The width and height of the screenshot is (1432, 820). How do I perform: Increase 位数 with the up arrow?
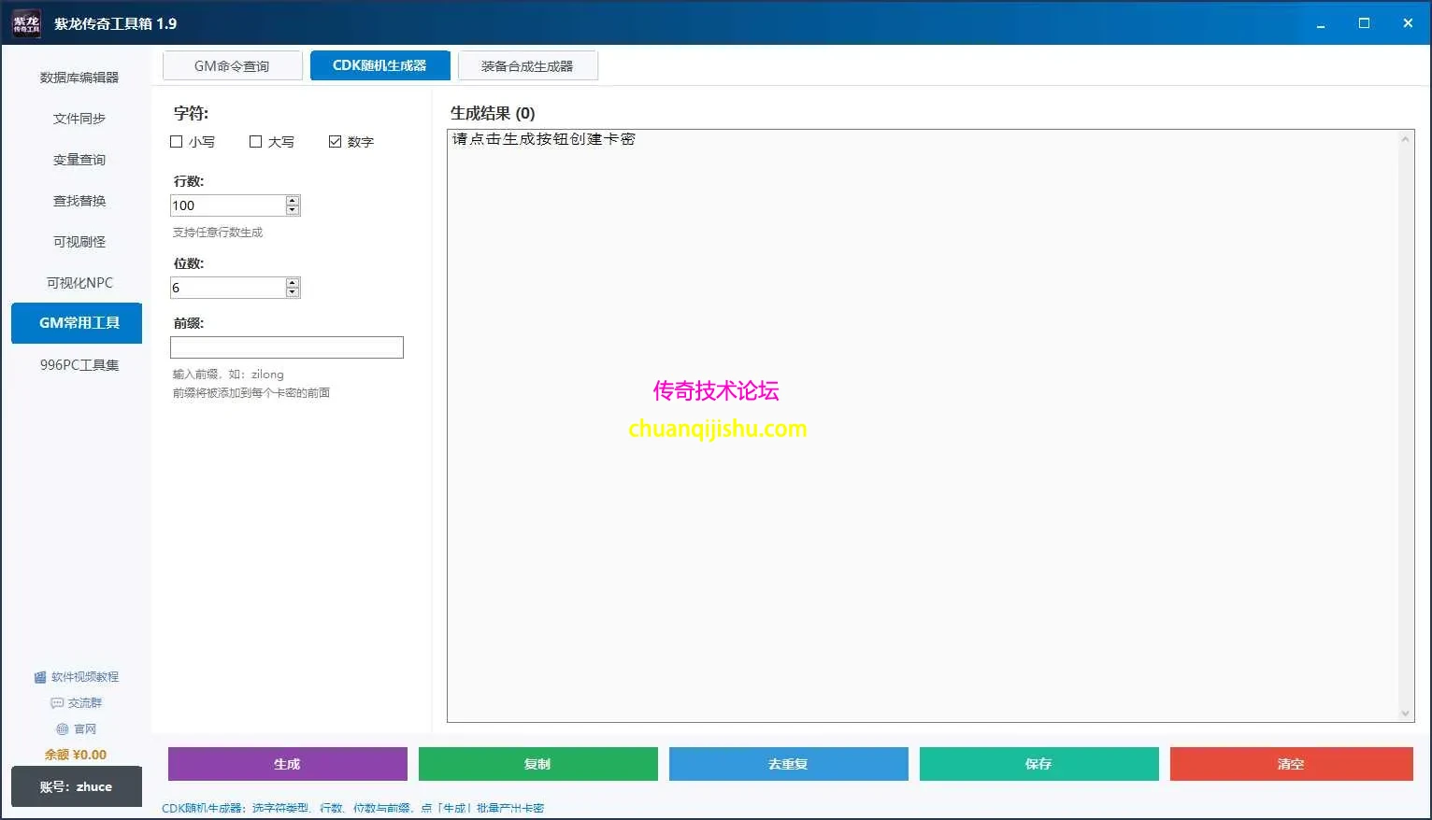(293, 283)
